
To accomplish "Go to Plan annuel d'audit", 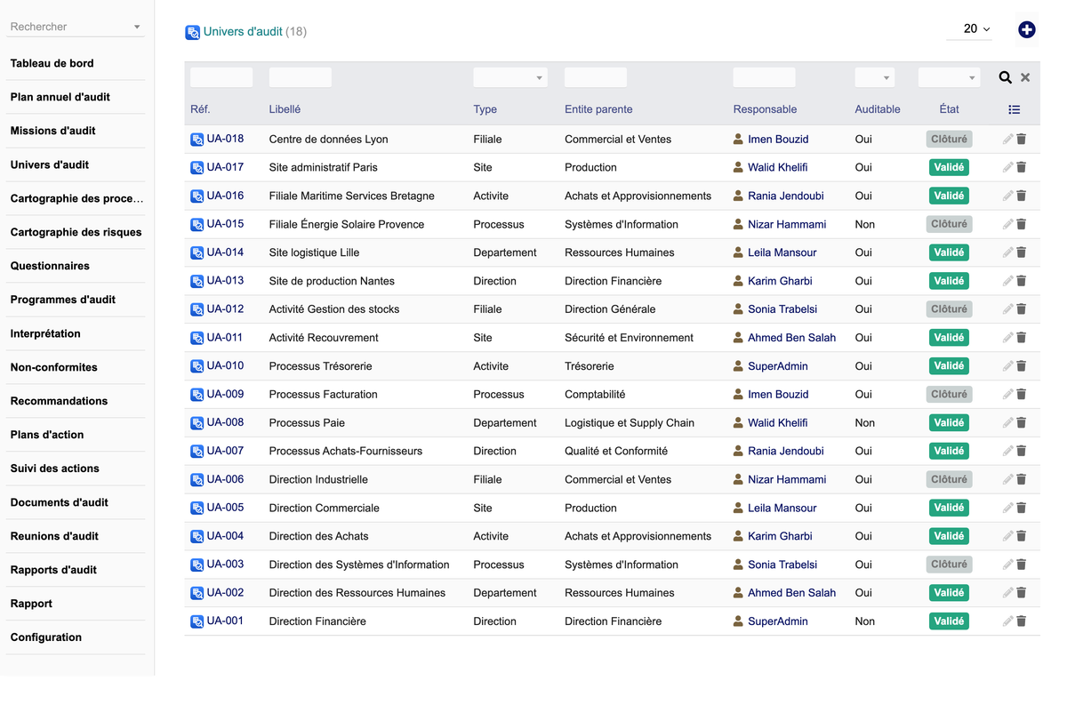I will coord(60,97).
